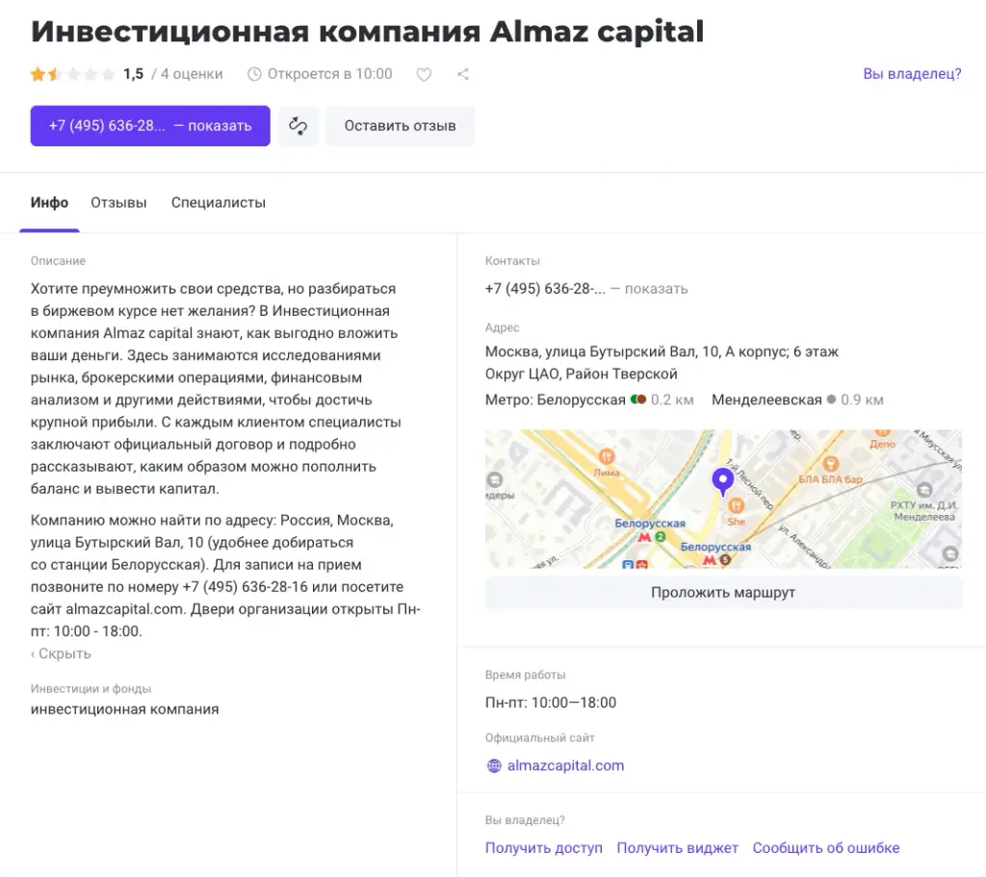
Task: Click the Белорусская metro station name
Action: click(x=581, y=400)
